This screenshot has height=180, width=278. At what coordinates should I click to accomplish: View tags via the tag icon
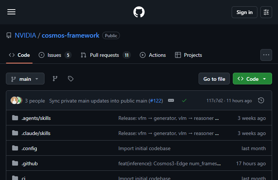click(71, 79)
